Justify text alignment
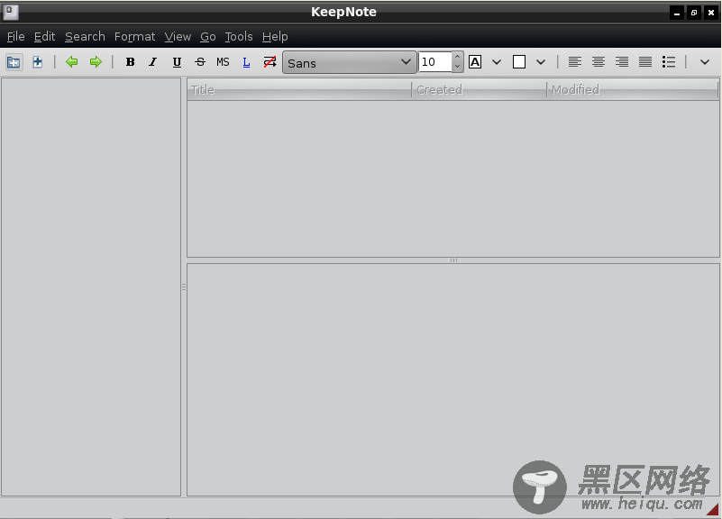 click(x=645, y=61)
